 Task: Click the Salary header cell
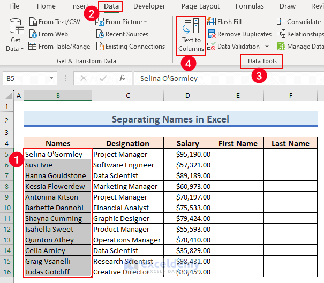(x=187, y=143)
